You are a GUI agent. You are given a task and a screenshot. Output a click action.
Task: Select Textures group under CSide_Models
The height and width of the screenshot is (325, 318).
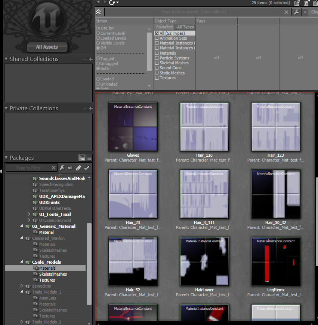47,280
